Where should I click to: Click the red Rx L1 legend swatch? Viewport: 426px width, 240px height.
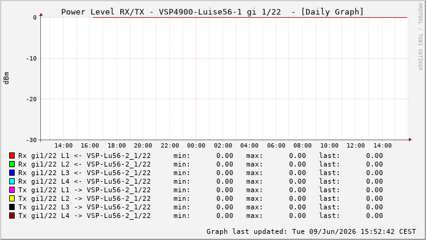point(12,156)
